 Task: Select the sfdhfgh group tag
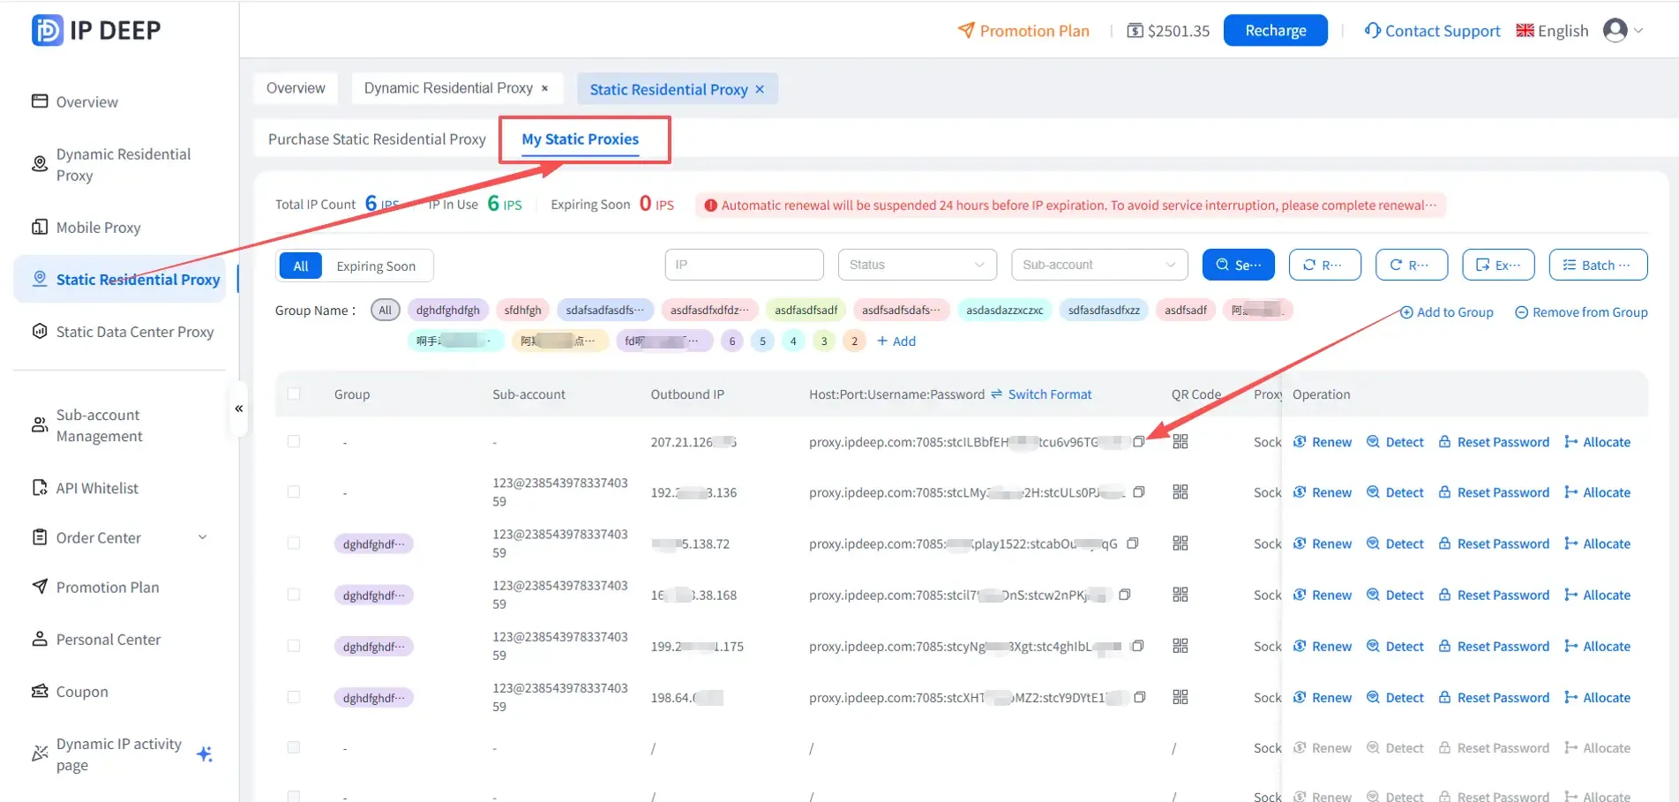coord(522,310)
